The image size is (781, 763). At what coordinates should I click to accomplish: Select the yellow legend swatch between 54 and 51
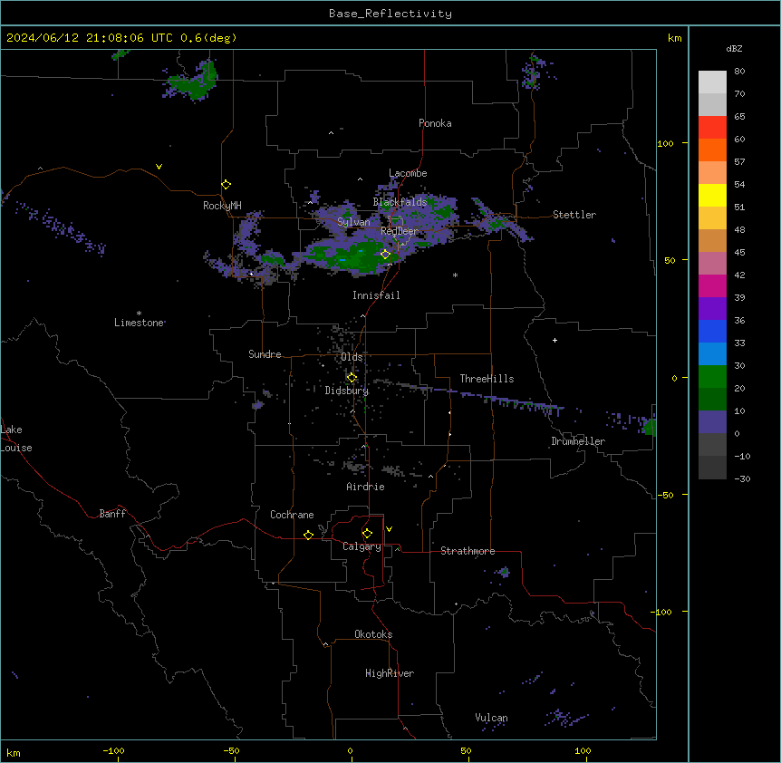click(712, 195)
